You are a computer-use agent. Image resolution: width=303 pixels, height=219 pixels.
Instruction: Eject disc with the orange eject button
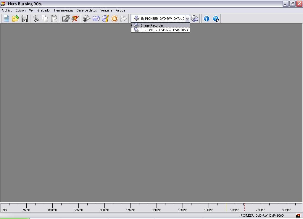(115, 19)
